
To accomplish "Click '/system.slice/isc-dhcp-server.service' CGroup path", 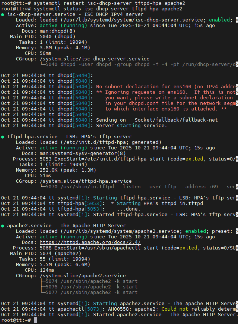I will point(94,59).
